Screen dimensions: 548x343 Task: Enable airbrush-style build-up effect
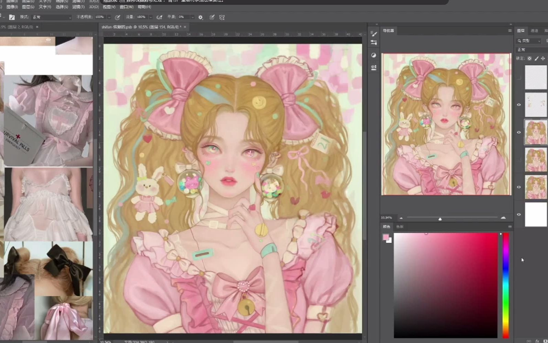tap(159, 17)
